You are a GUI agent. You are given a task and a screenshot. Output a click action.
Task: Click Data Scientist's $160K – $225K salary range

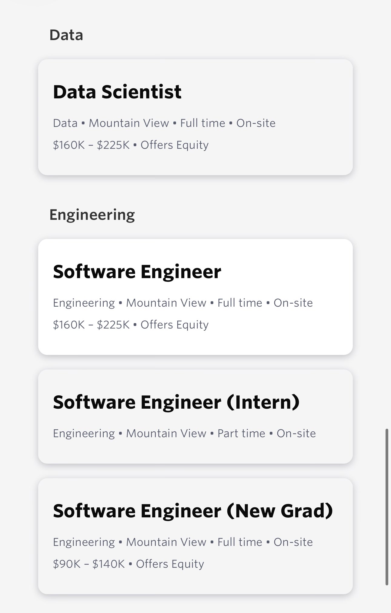[91, 145]
